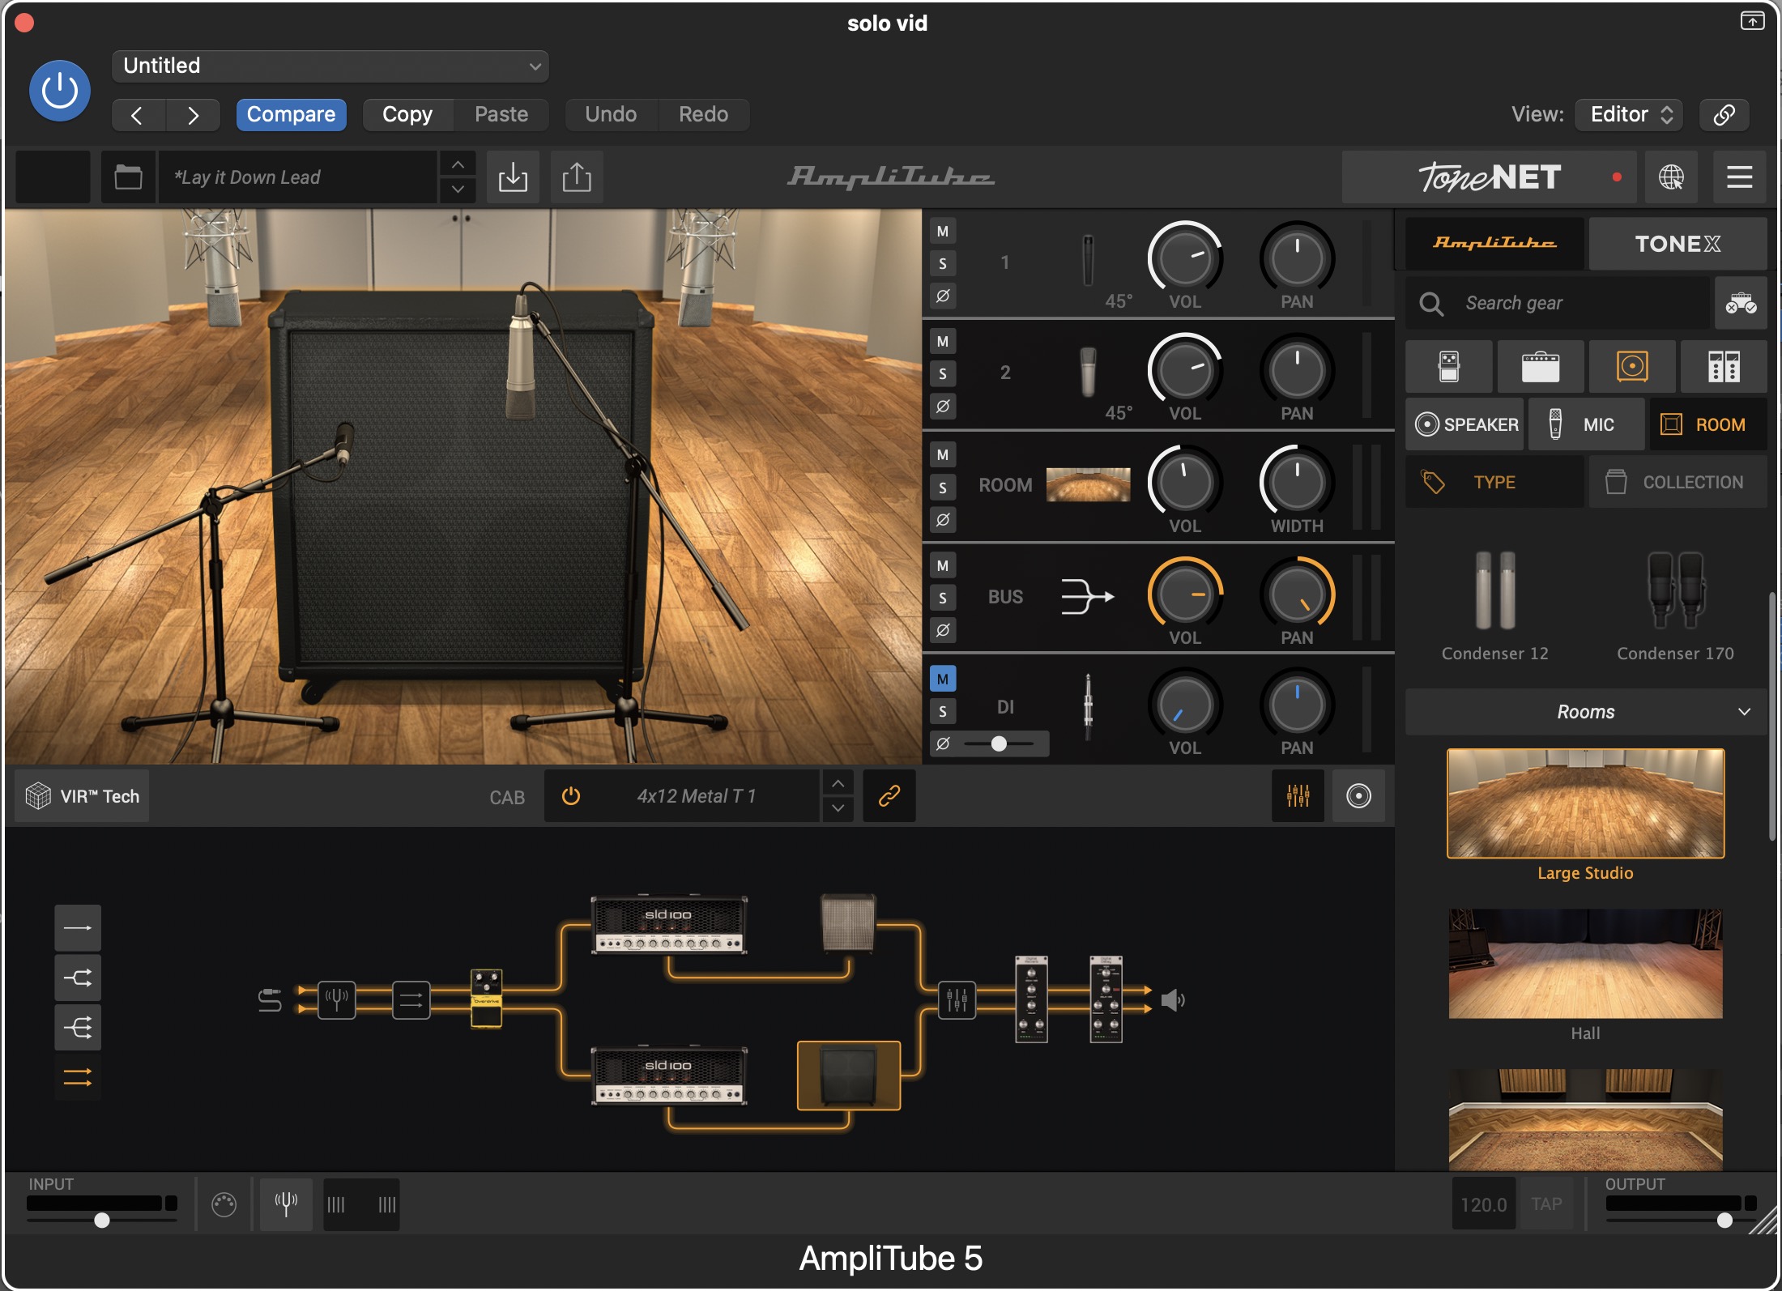This screenshot has width=1782, height=1291.
Task: Open the Untitled preset dropdown
Action: 330,66
